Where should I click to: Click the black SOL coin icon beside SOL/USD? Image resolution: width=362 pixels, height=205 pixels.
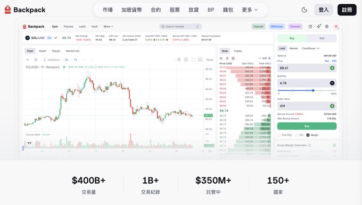pos(28,38)
